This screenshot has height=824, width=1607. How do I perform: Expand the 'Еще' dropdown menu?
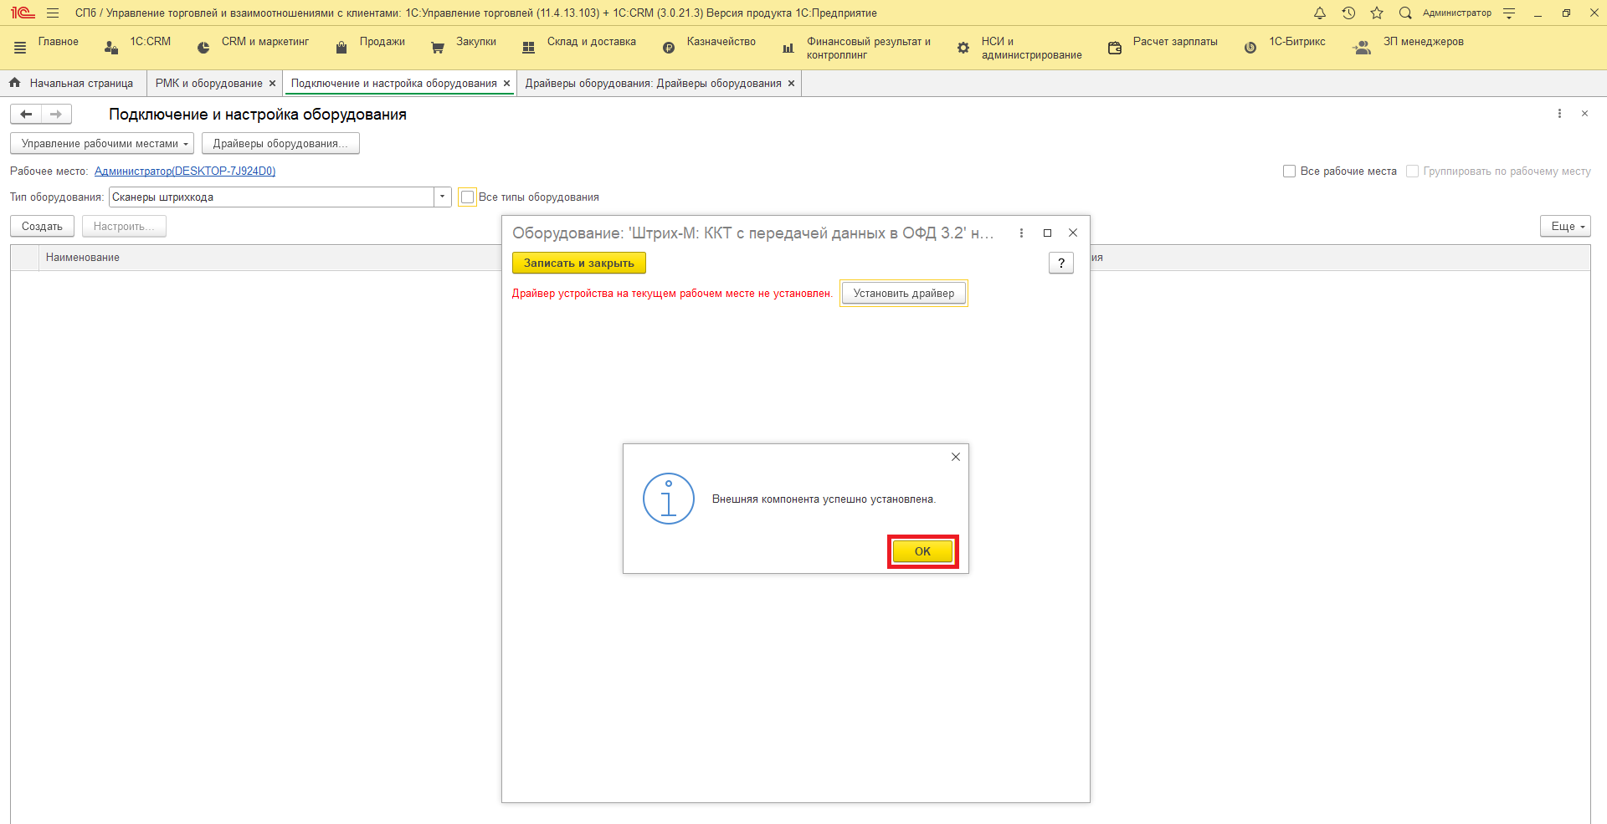click(1564, 227)
